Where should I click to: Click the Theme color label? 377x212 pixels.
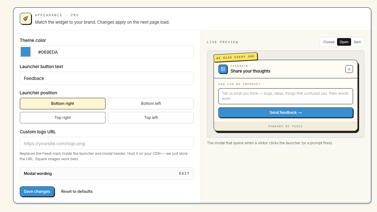33,40
